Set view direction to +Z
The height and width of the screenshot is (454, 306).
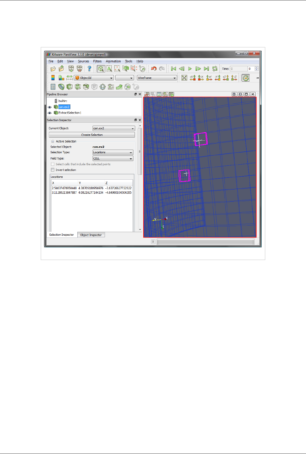(226, 78)
